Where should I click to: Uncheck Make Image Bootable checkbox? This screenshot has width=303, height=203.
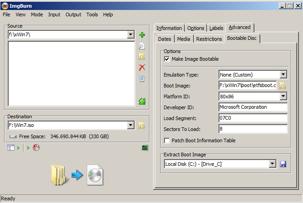tap(167, 59)
